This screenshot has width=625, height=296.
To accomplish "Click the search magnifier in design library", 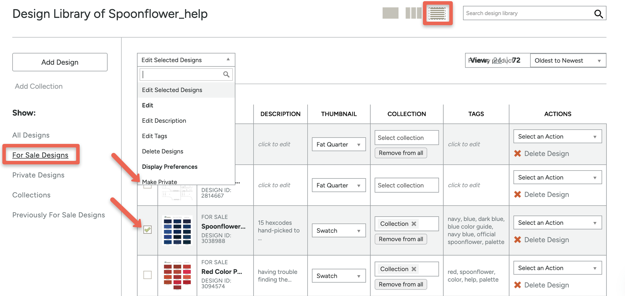I will (598, 13).
